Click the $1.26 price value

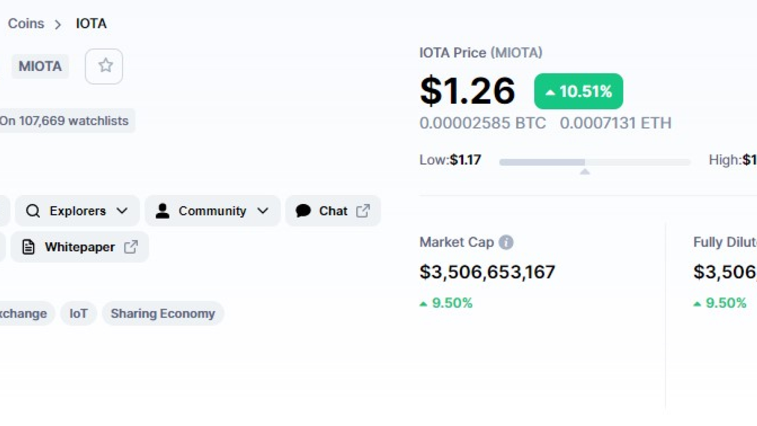[x=467, y=90]
